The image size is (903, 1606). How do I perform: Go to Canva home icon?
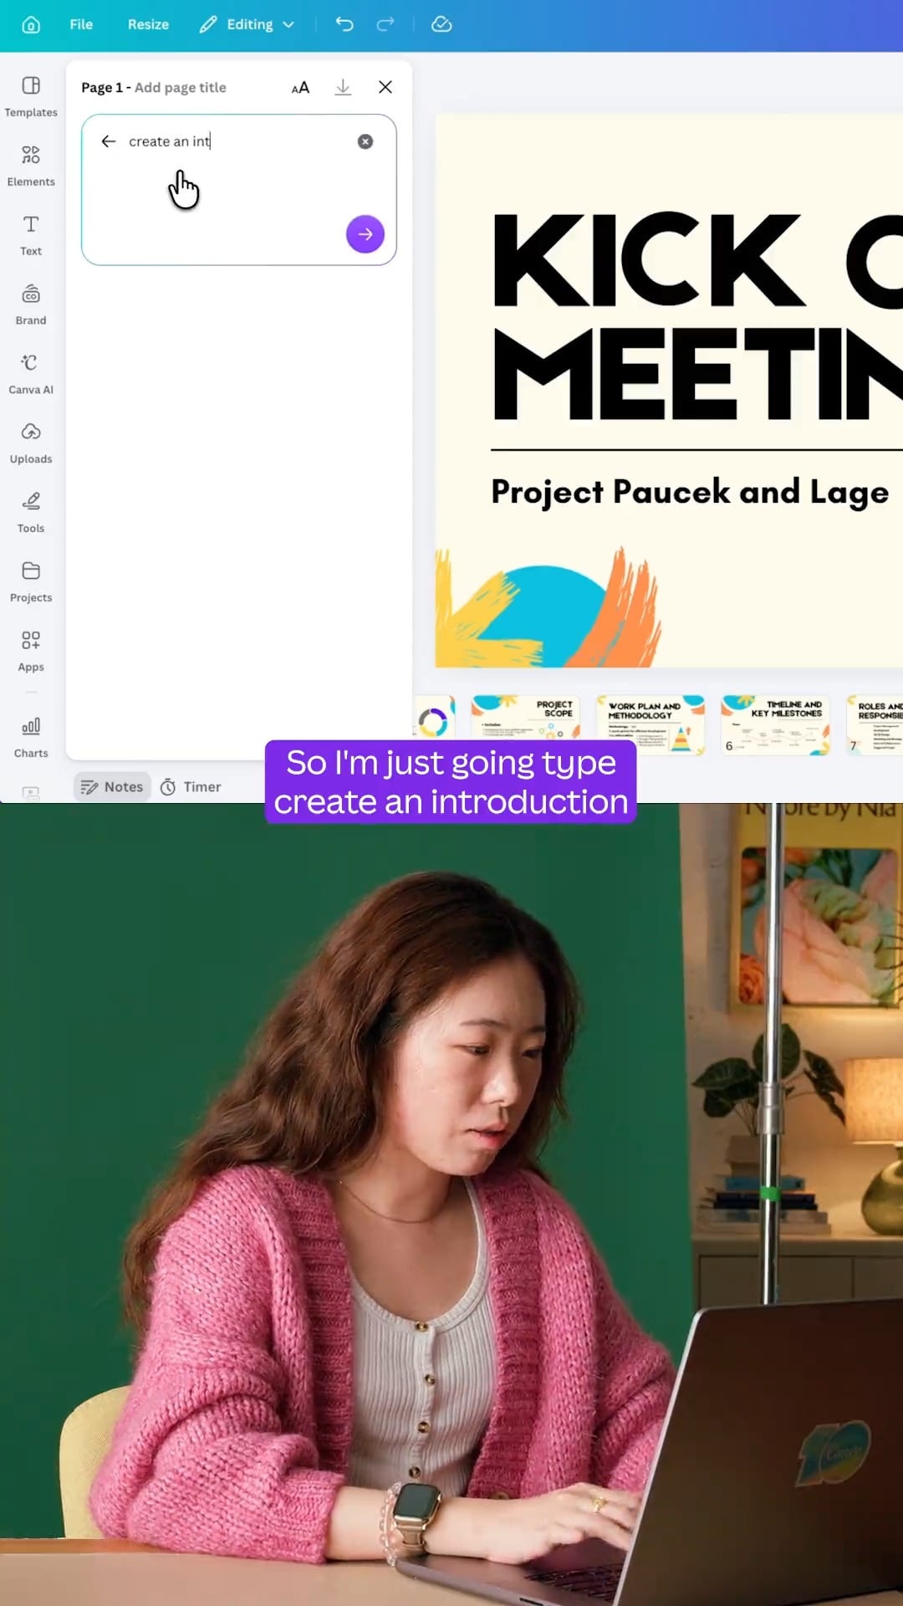point(31,25)
